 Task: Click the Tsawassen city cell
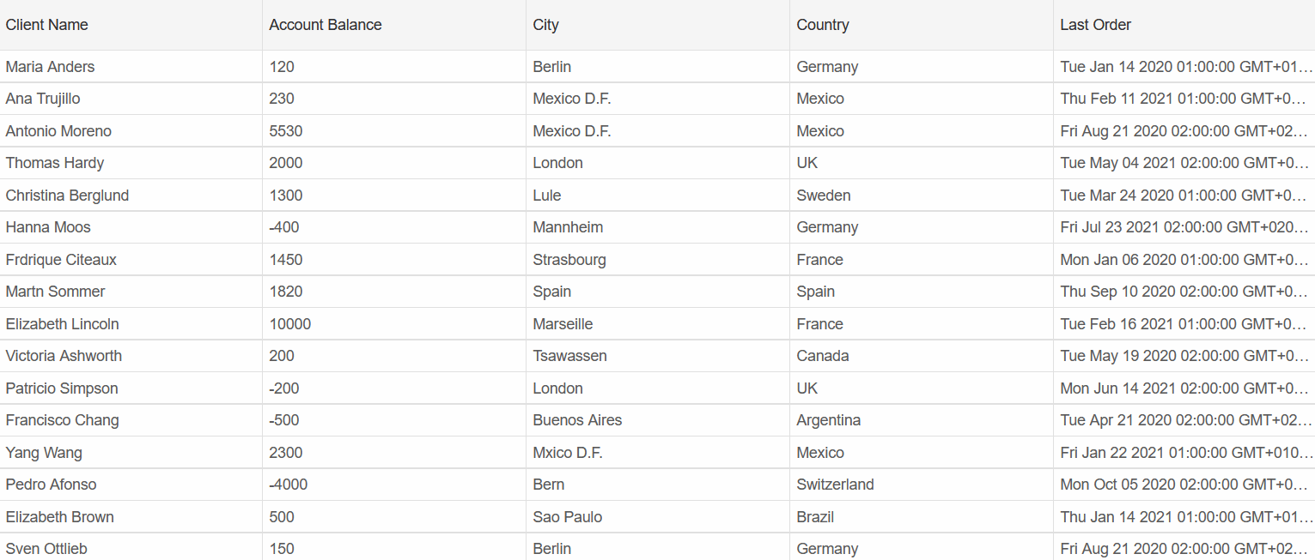click(569, 356)
